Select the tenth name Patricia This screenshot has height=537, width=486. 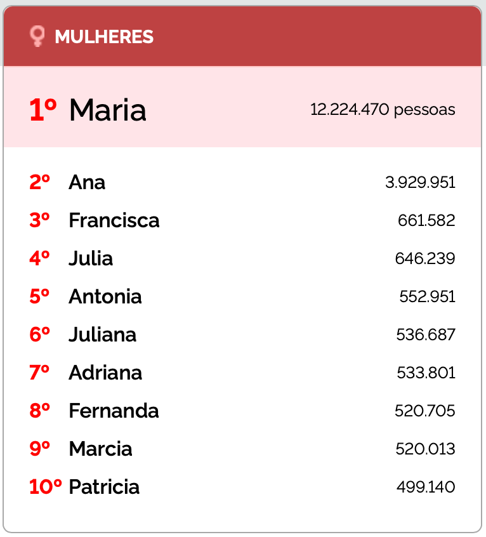[x=104, y=487]
